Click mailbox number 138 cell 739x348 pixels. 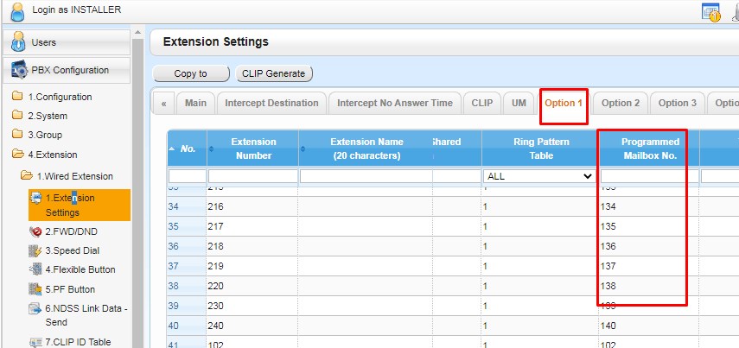point(649,286)
